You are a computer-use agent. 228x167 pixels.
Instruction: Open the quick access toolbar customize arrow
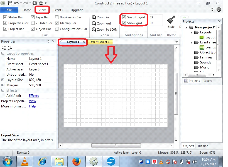point(46,3)
